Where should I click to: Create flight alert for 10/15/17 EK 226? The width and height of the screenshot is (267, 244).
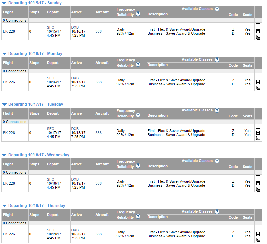(x=258, y=25)
